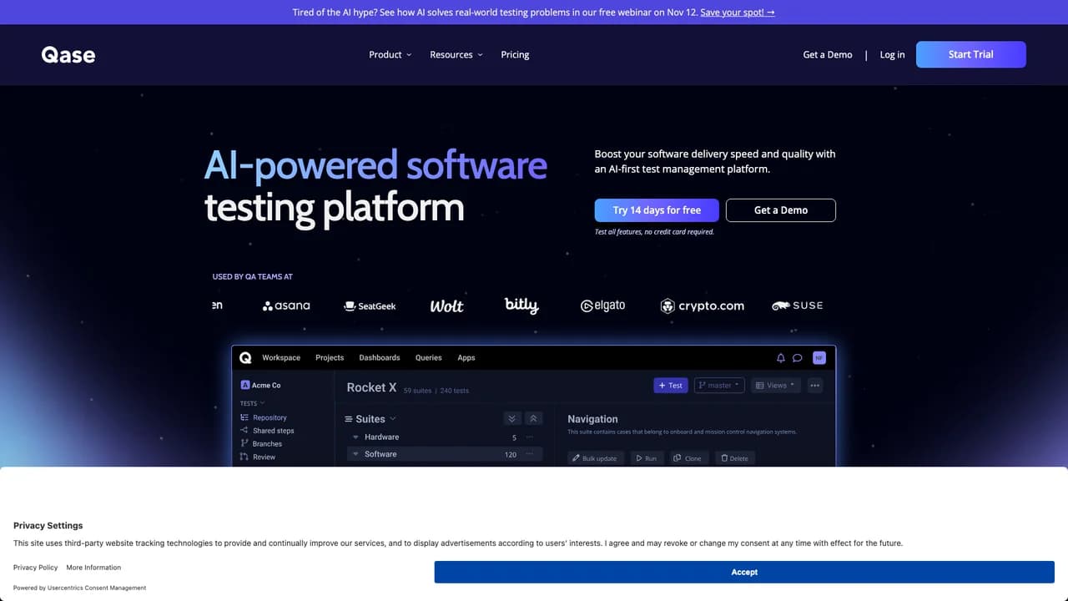
Task: Click the SeatGeek logo
Action: click(370, 306)
